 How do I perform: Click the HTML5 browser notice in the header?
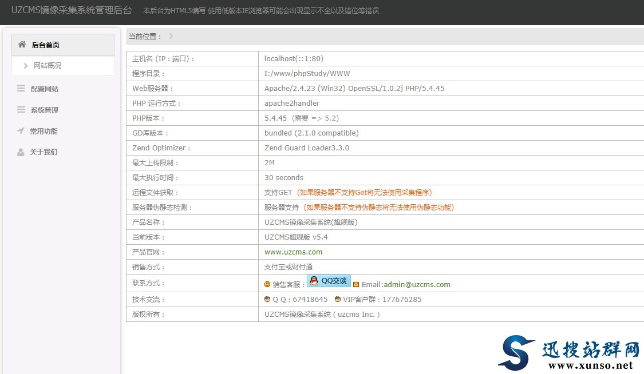coord(261,10)
